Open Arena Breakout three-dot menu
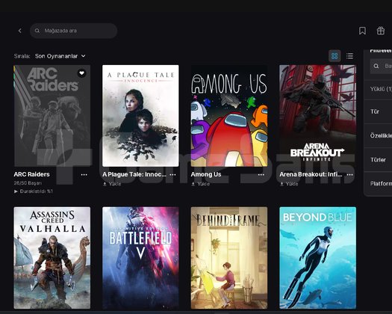Image resolution: width=392 pixels, height=314 pixels. 350,174
